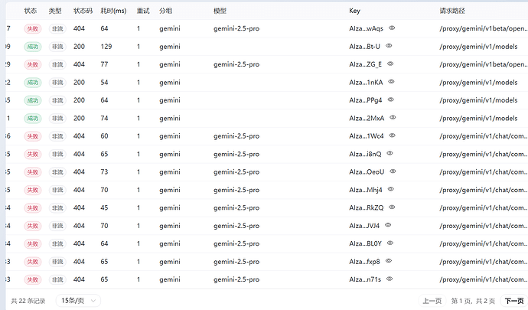Image resolution: width=528 pixels, height=310 pixels.
Task: Click the 非流 type tag in the AIza...OeoU row
Action: coord(57,172)
